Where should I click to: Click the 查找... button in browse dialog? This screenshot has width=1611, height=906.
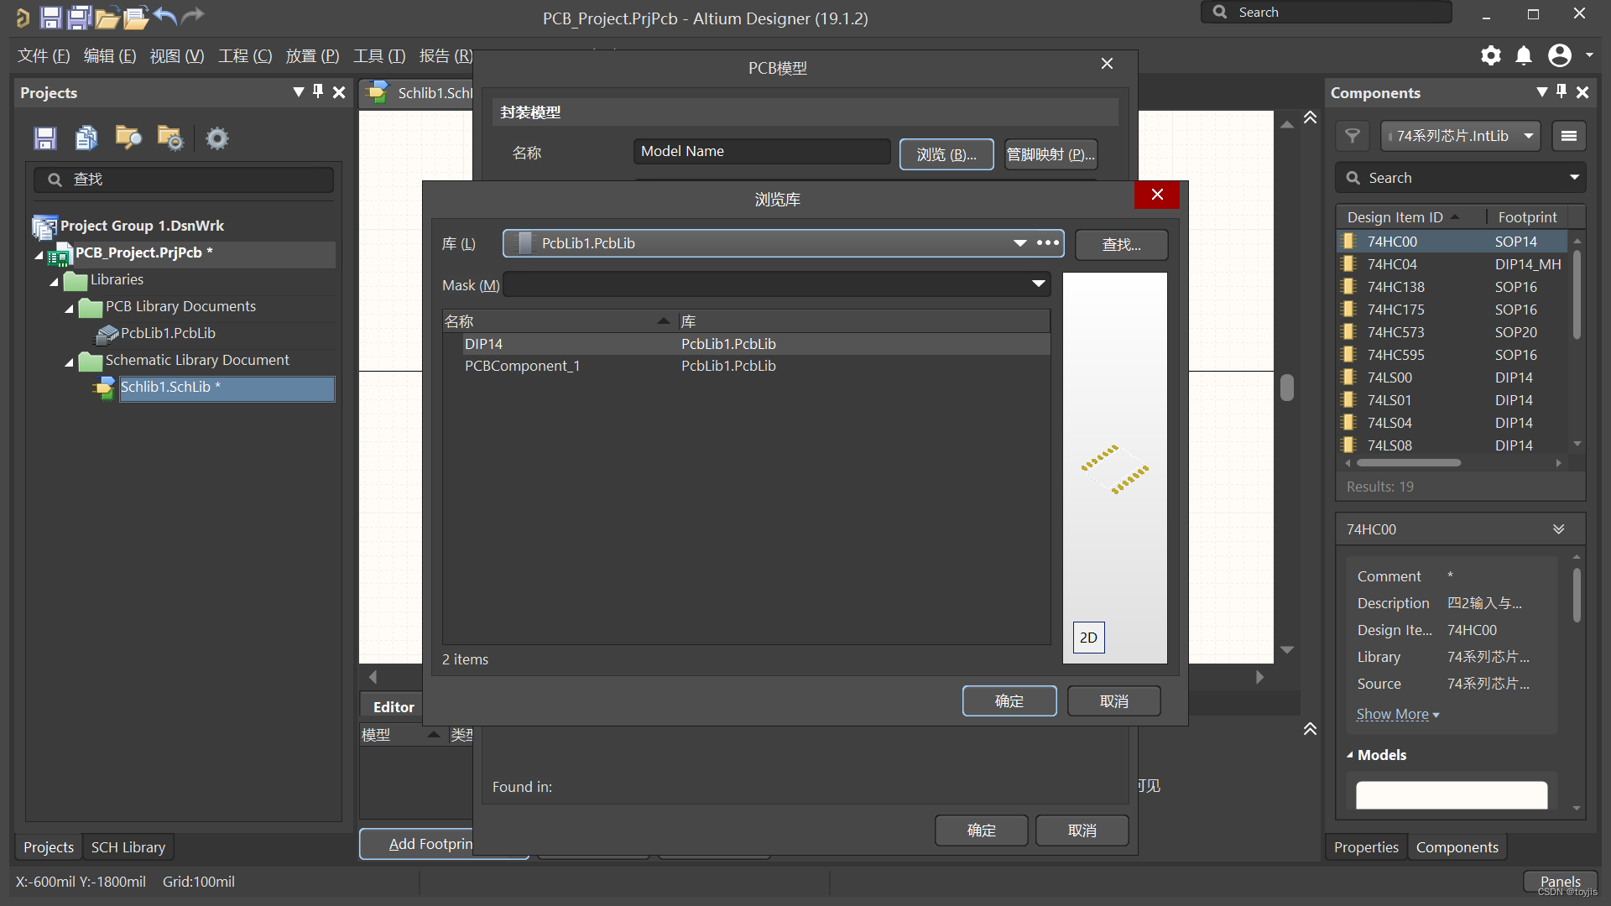[1121, 244]
